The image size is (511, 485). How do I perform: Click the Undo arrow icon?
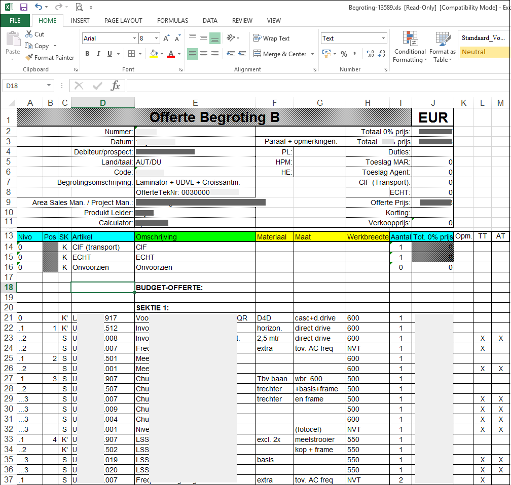[x=39, y=7]
